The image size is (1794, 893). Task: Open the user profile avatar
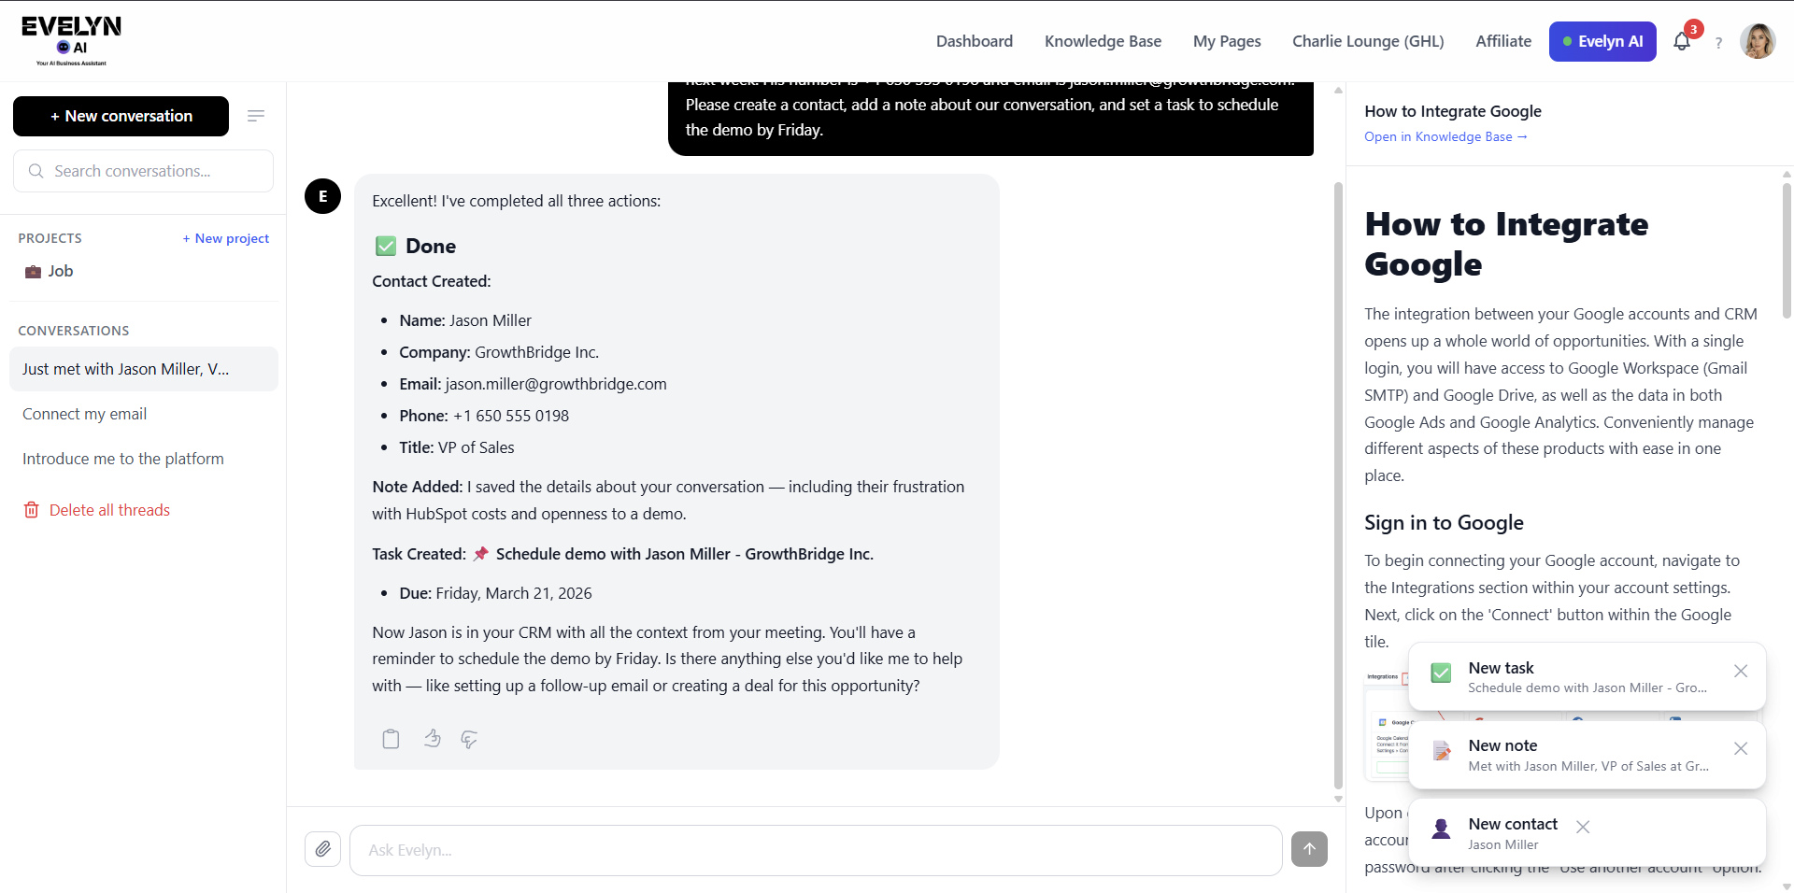click(x=1758, y=41)
